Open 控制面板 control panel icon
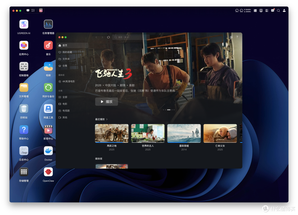Screen dimensions: 298x215 24,66
